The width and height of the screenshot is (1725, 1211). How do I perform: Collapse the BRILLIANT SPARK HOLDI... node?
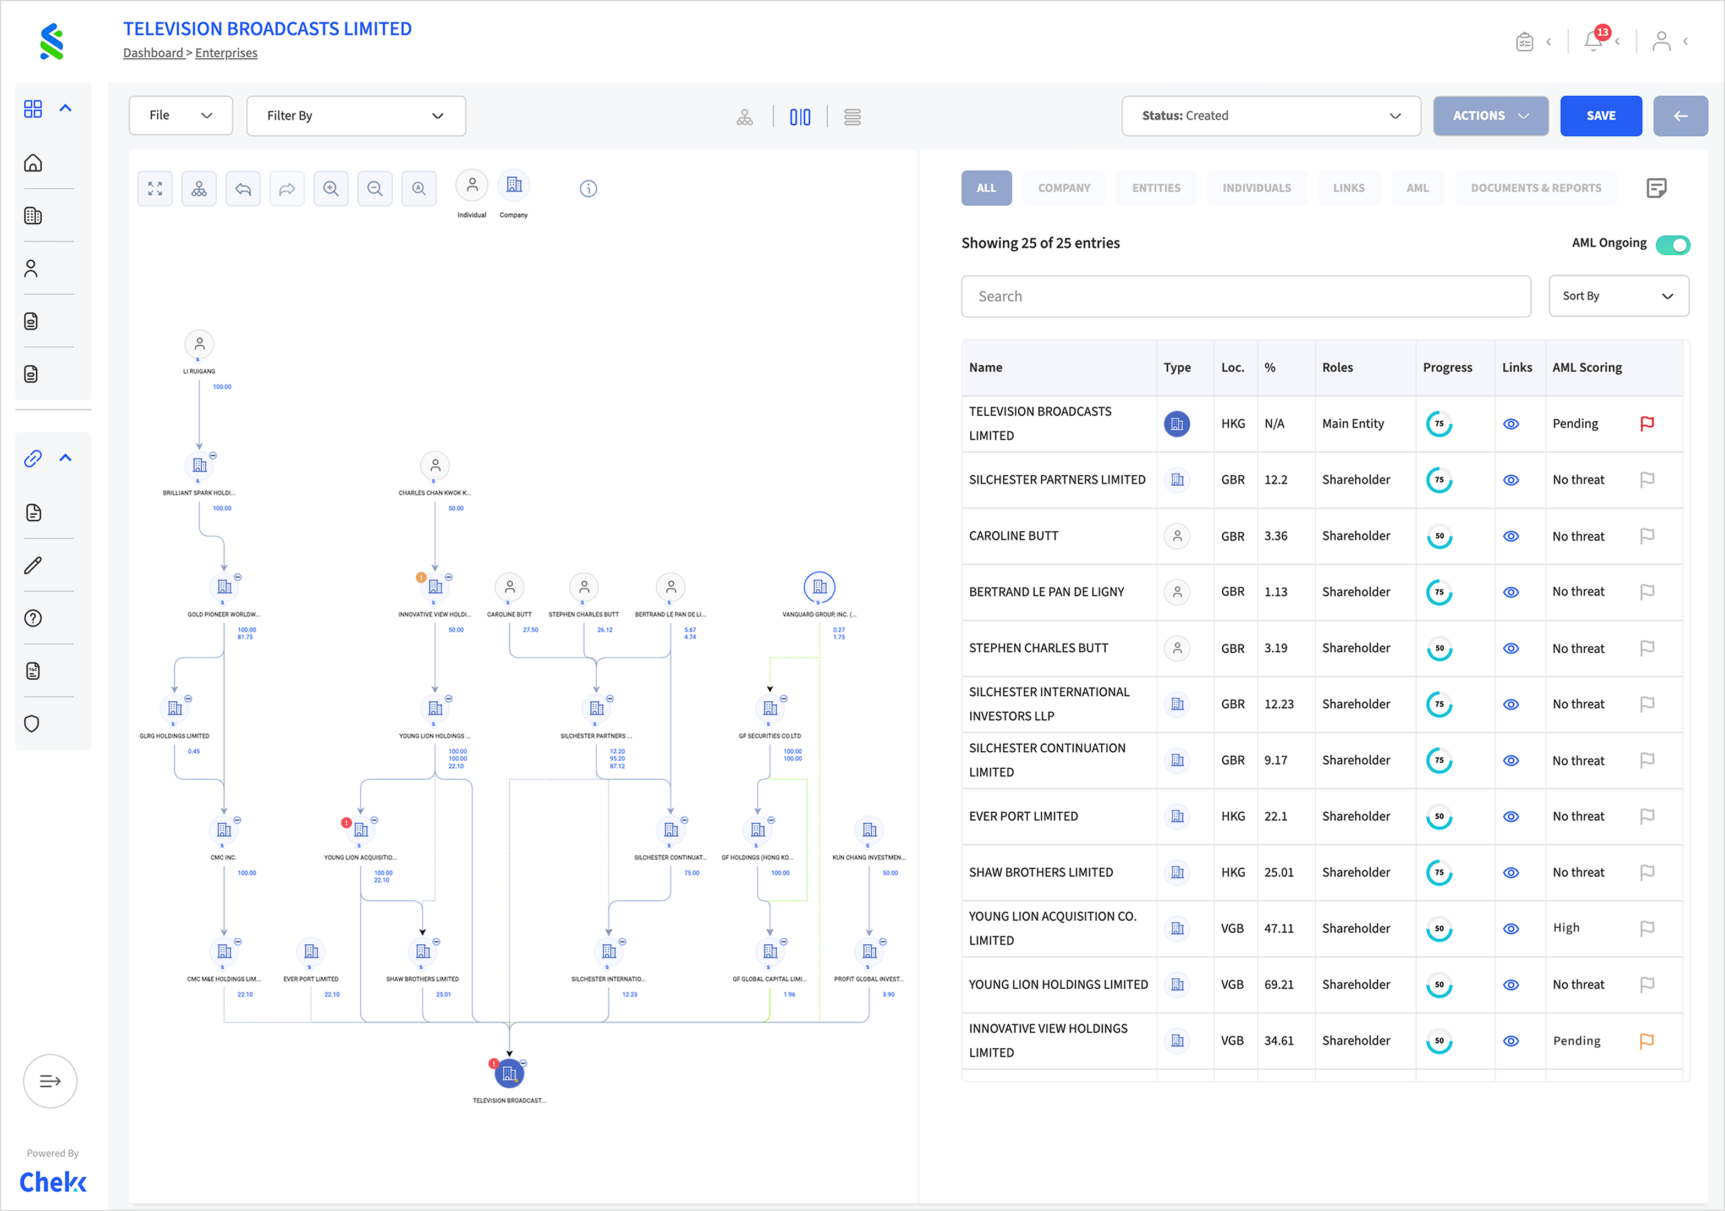(213, 455)
